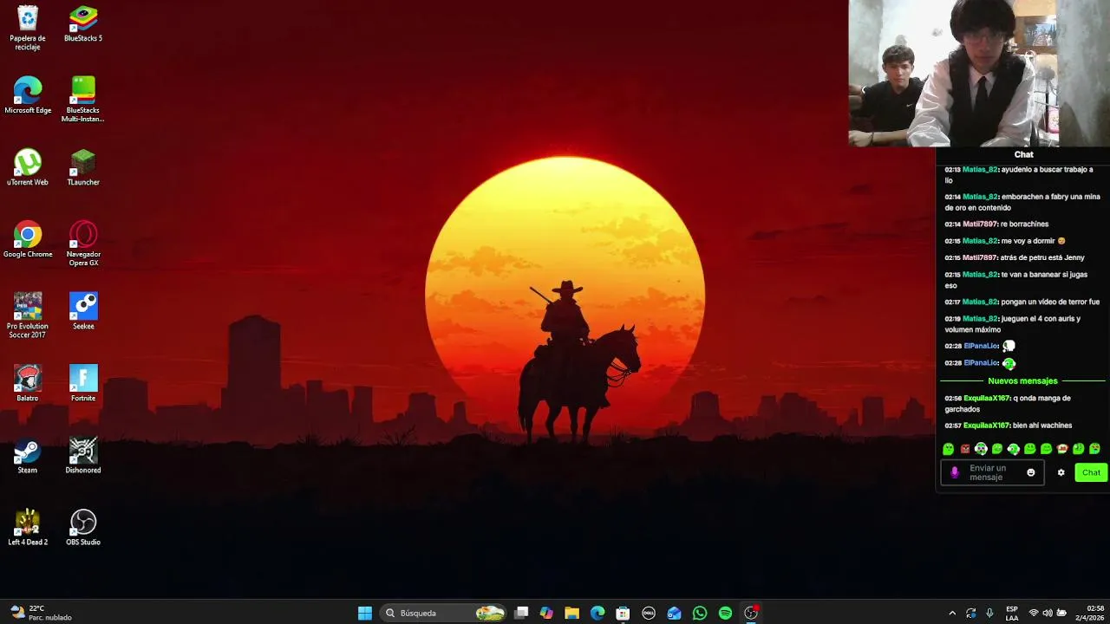The height and width of the screenshot is (624, 1110).
Task: Click the Chat panel header title
Action: [1023, 154]
